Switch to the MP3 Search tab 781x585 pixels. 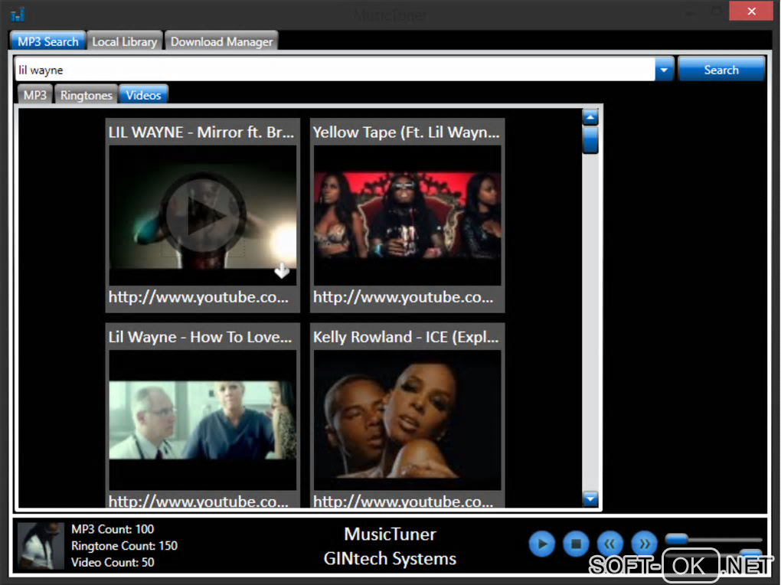(47, 41)
